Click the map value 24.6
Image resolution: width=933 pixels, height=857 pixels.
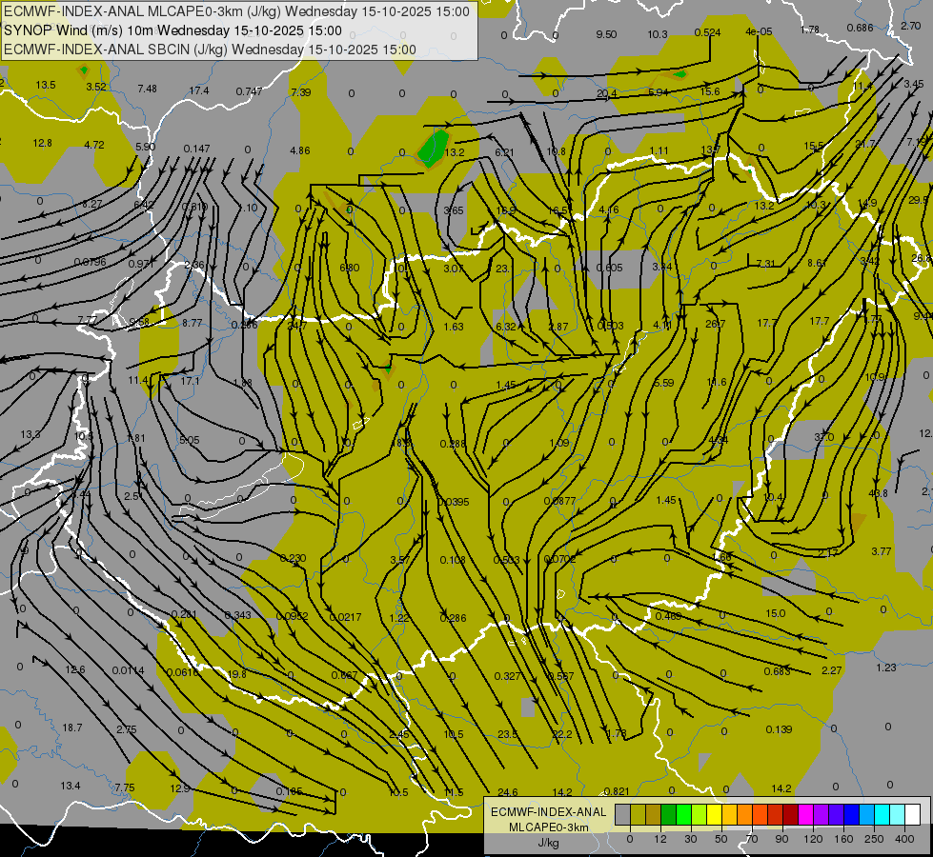pyautogui.click(x=508, y=792)
